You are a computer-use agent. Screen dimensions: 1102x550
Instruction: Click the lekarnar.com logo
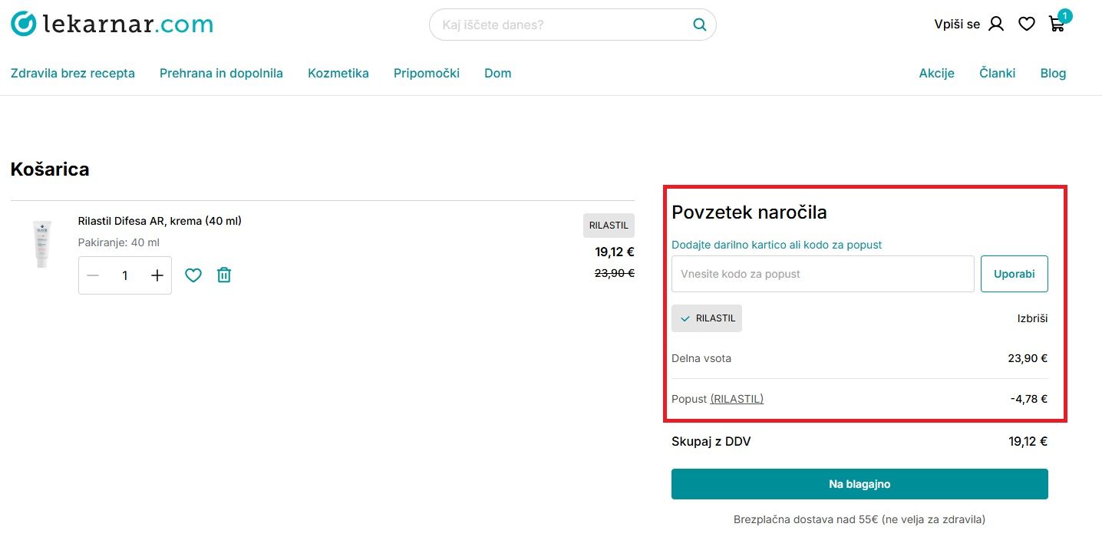click(112, 24)
